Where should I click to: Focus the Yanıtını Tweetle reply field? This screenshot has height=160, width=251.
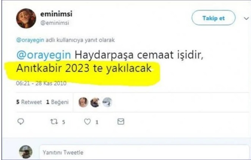144,152
